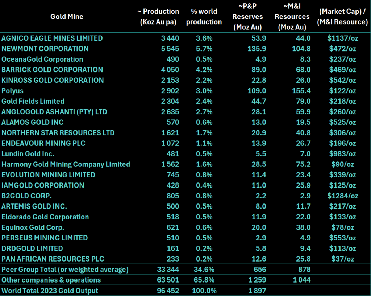Select Peer Group M&I resources 878
This screenshot has height=296, width=371.
[x=304, y=270]
